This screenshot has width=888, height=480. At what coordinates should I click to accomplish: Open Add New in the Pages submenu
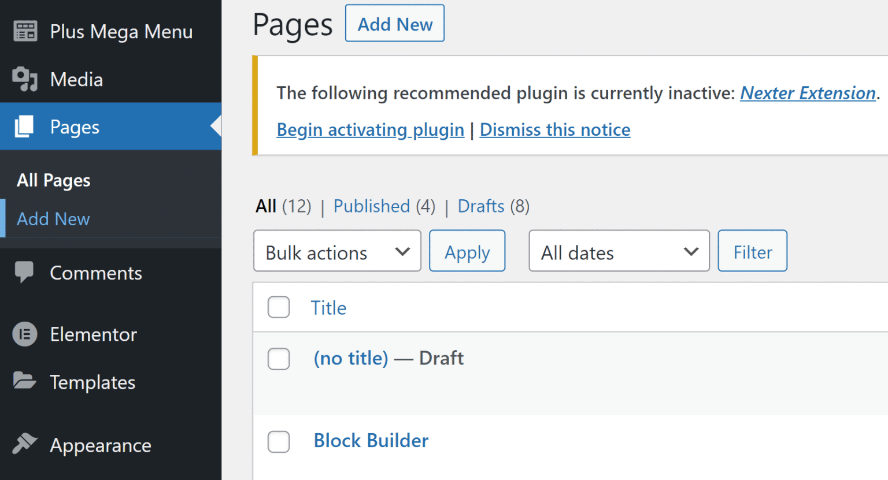point(53,219)
